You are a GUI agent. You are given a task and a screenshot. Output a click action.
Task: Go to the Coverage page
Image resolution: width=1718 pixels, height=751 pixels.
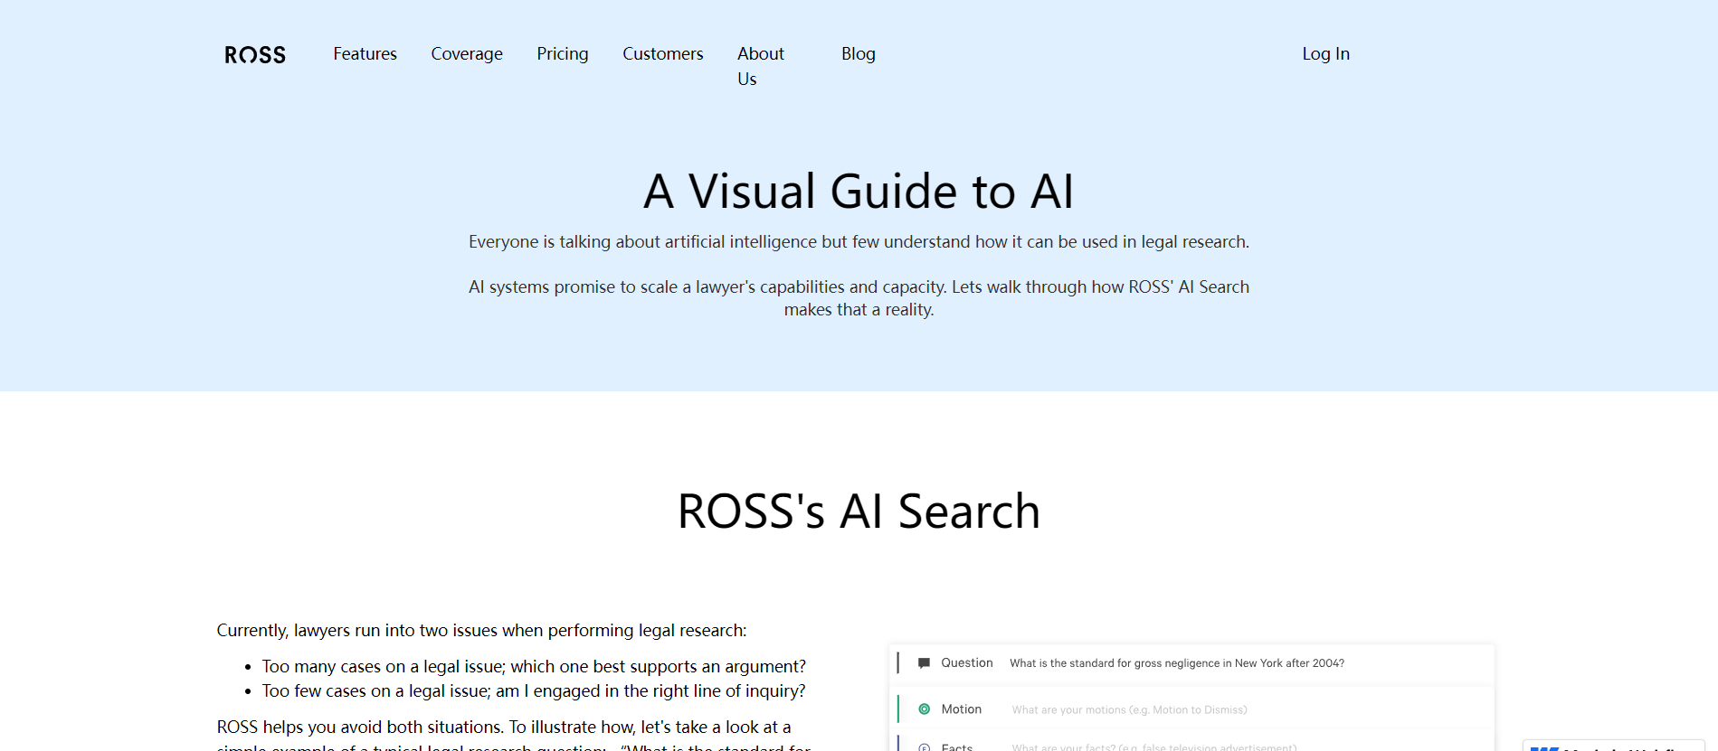467,54
